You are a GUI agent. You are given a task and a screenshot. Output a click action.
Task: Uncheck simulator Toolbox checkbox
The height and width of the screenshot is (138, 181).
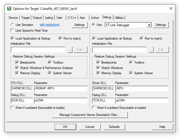(x=50, y=62)
